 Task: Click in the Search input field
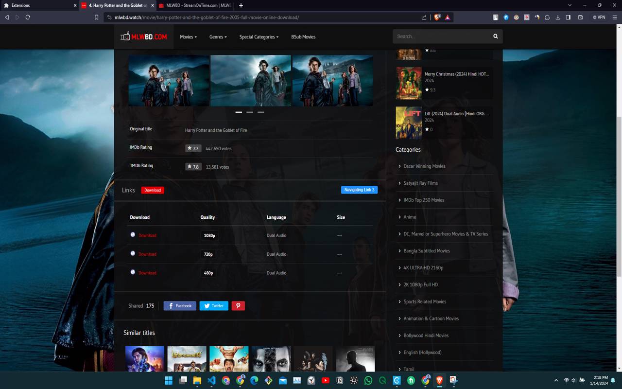tap(441, 36)
